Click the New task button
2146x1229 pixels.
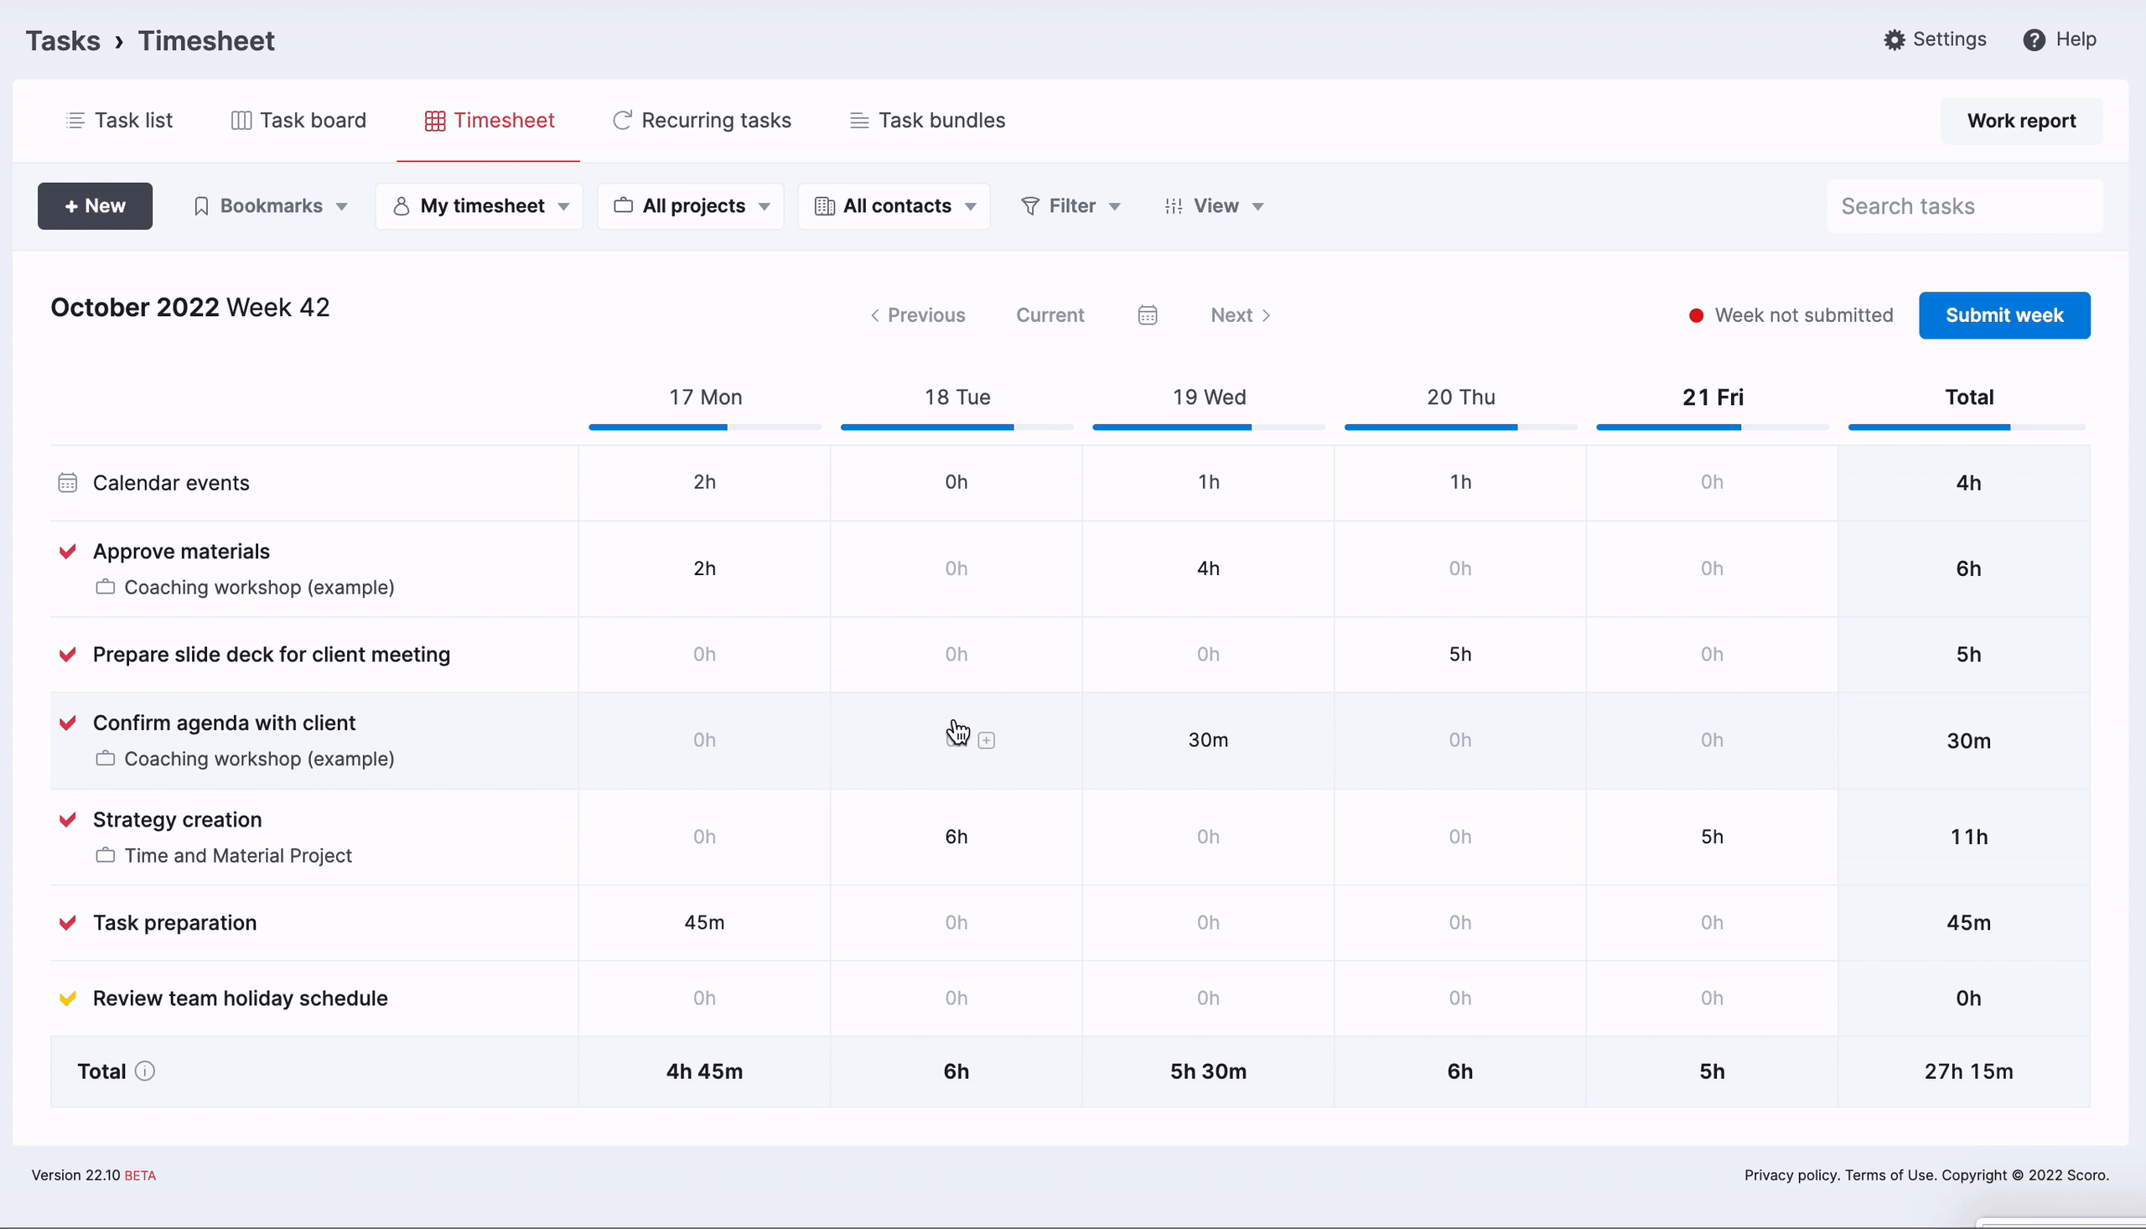[x=93, y=205]
